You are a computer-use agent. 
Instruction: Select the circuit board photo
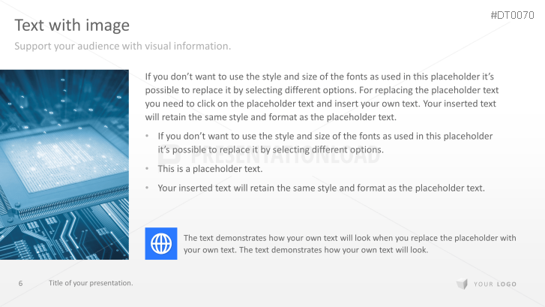point(64,164)
